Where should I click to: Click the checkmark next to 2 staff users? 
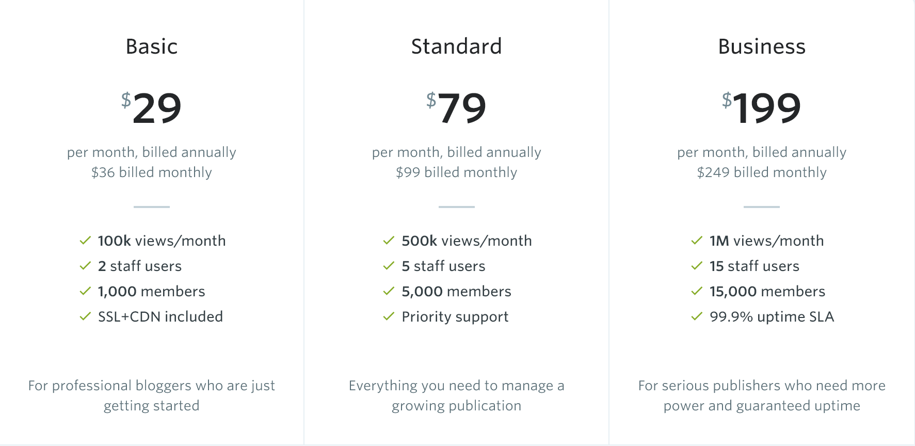pyautogui.click(x=85, y=266)
